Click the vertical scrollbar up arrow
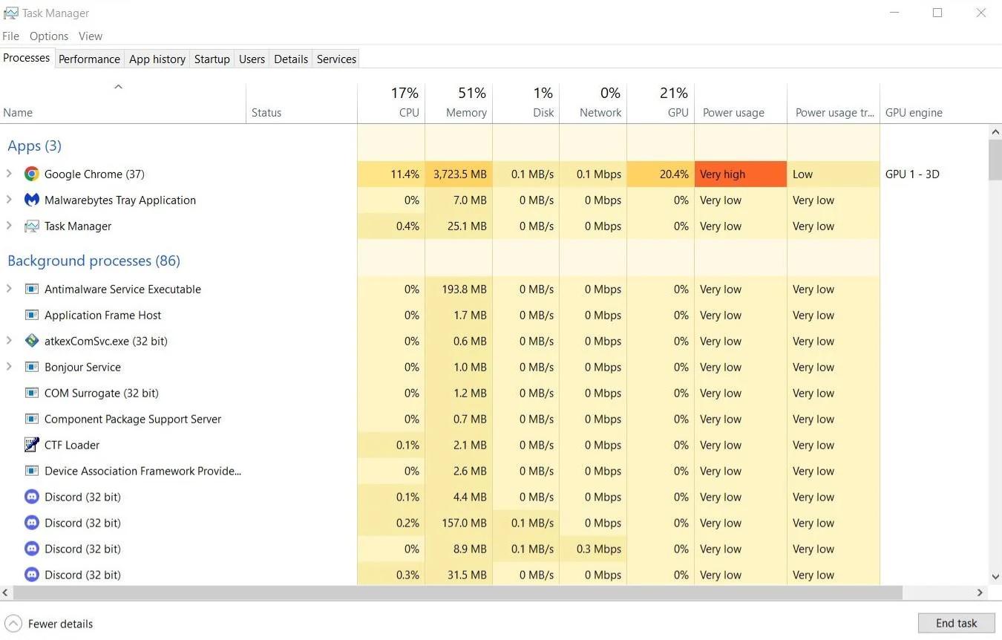Screen dimensions: 1002x640 (x=995, y=131)
